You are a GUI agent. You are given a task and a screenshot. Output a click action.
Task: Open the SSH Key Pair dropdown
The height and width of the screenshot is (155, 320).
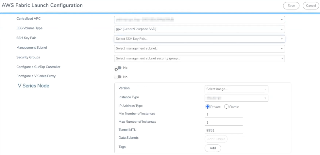pos(199,39)
